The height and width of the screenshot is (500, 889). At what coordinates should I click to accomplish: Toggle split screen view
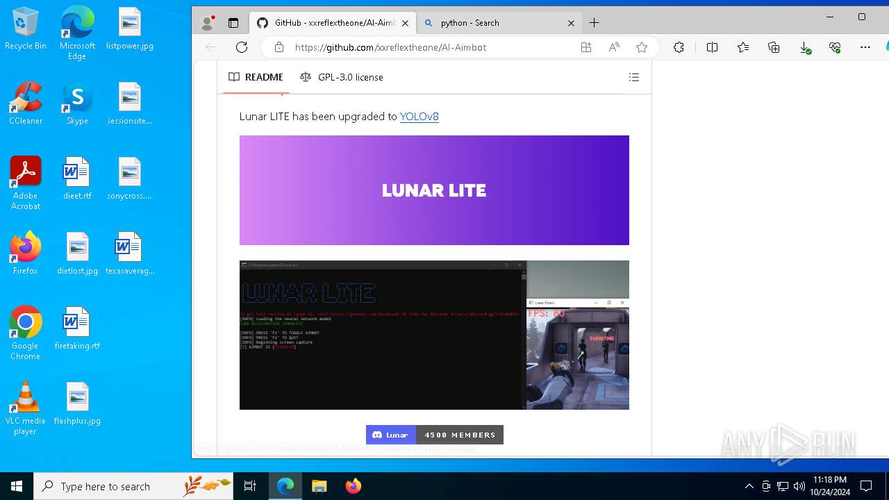[x=712, y=47]
